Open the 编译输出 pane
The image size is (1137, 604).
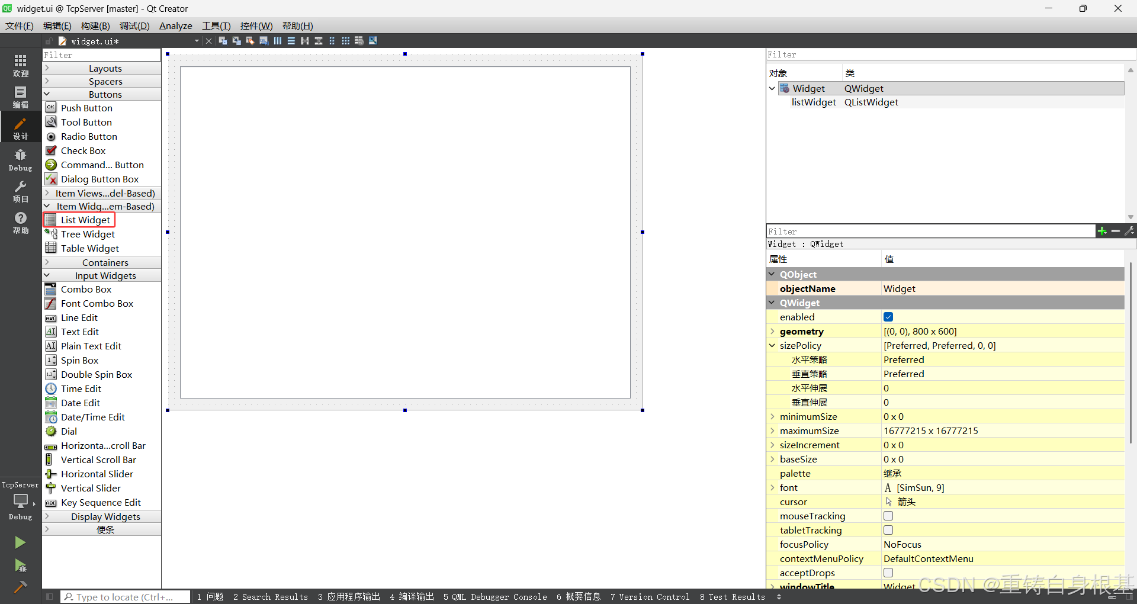pyautogui.click(x=412, y=597)
